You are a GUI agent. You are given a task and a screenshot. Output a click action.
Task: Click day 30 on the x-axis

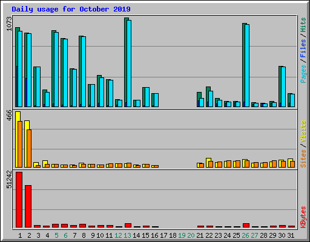tap(282, 235)
